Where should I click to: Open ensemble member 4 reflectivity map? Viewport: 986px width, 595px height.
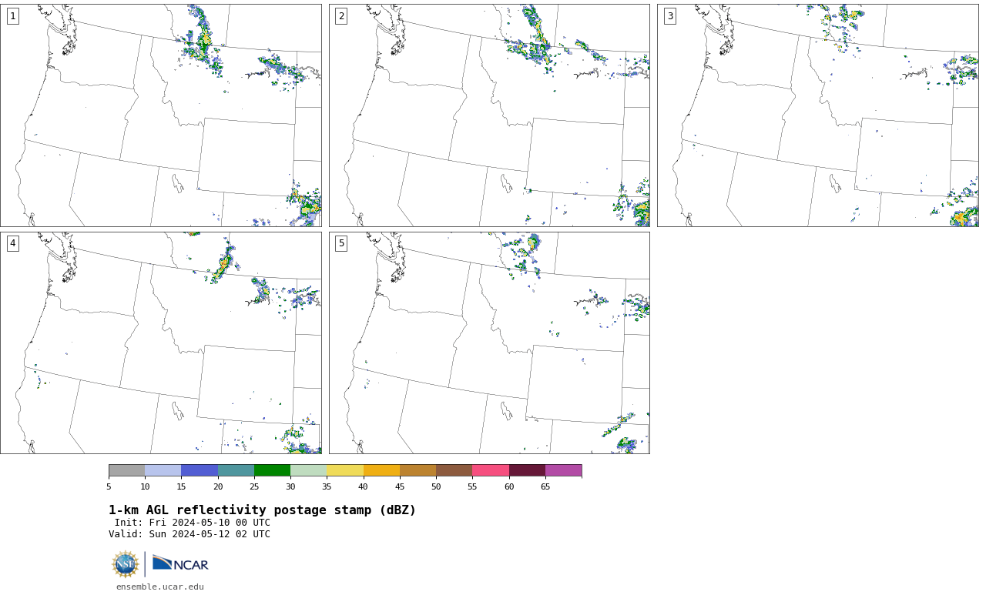[x=161, y=343]
